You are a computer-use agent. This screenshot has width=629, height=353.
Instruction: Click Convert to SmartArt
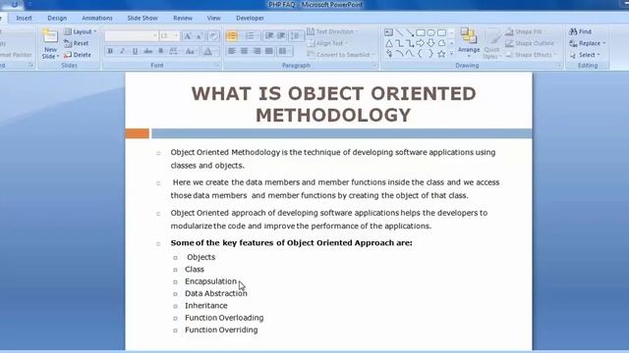[x=341, y=55]
